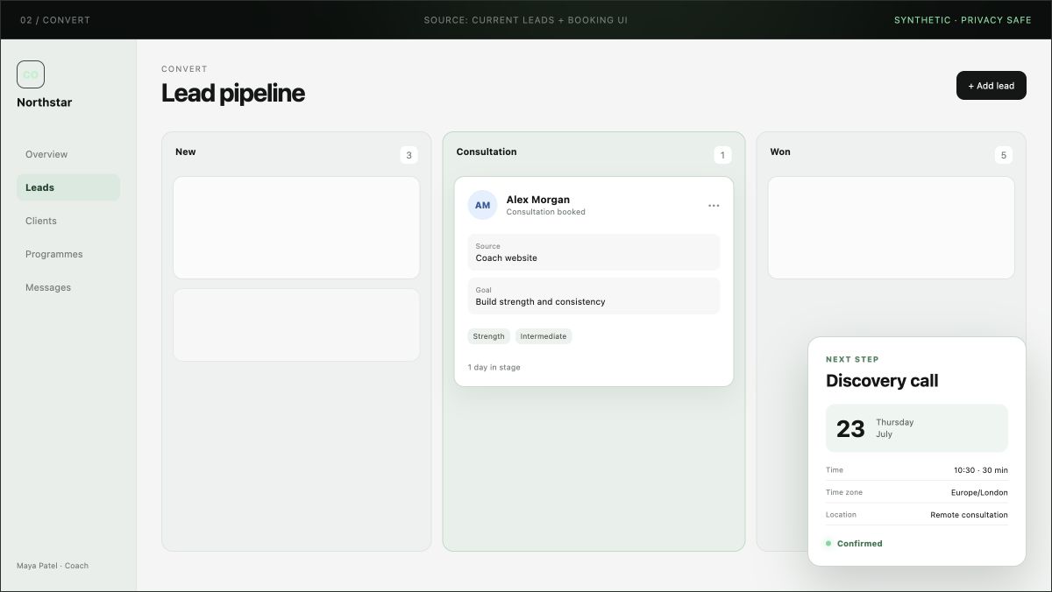Viewport: 1052px width, 592px height.
Task: Click SOURCE: CURRENT LEADS + BOOKING UI text
Action: coord(526,20)
